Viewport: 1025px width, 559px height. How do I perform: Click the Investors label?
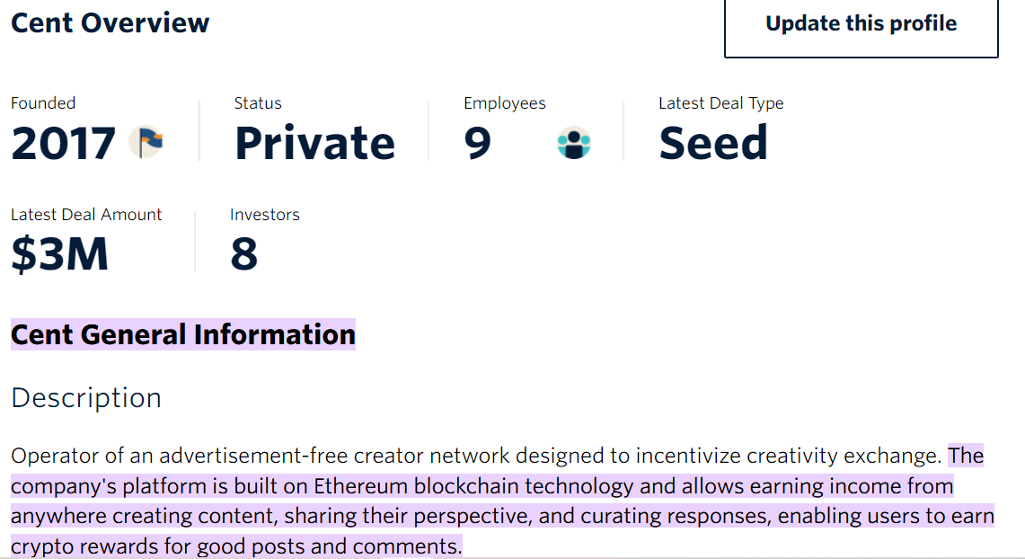[x=265, y=215]
